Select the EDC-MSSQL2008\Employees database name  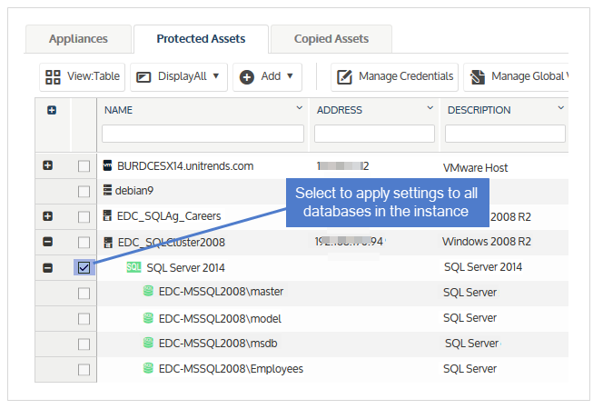231,369
